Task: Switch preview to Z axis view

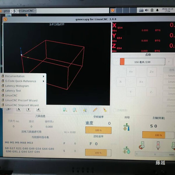Action: (38, 110)
